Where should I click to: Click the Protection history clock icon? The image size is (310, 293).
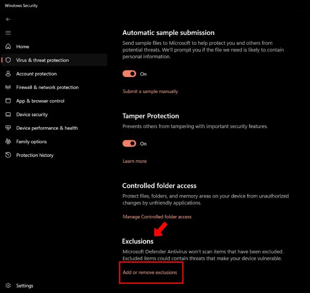8,155
